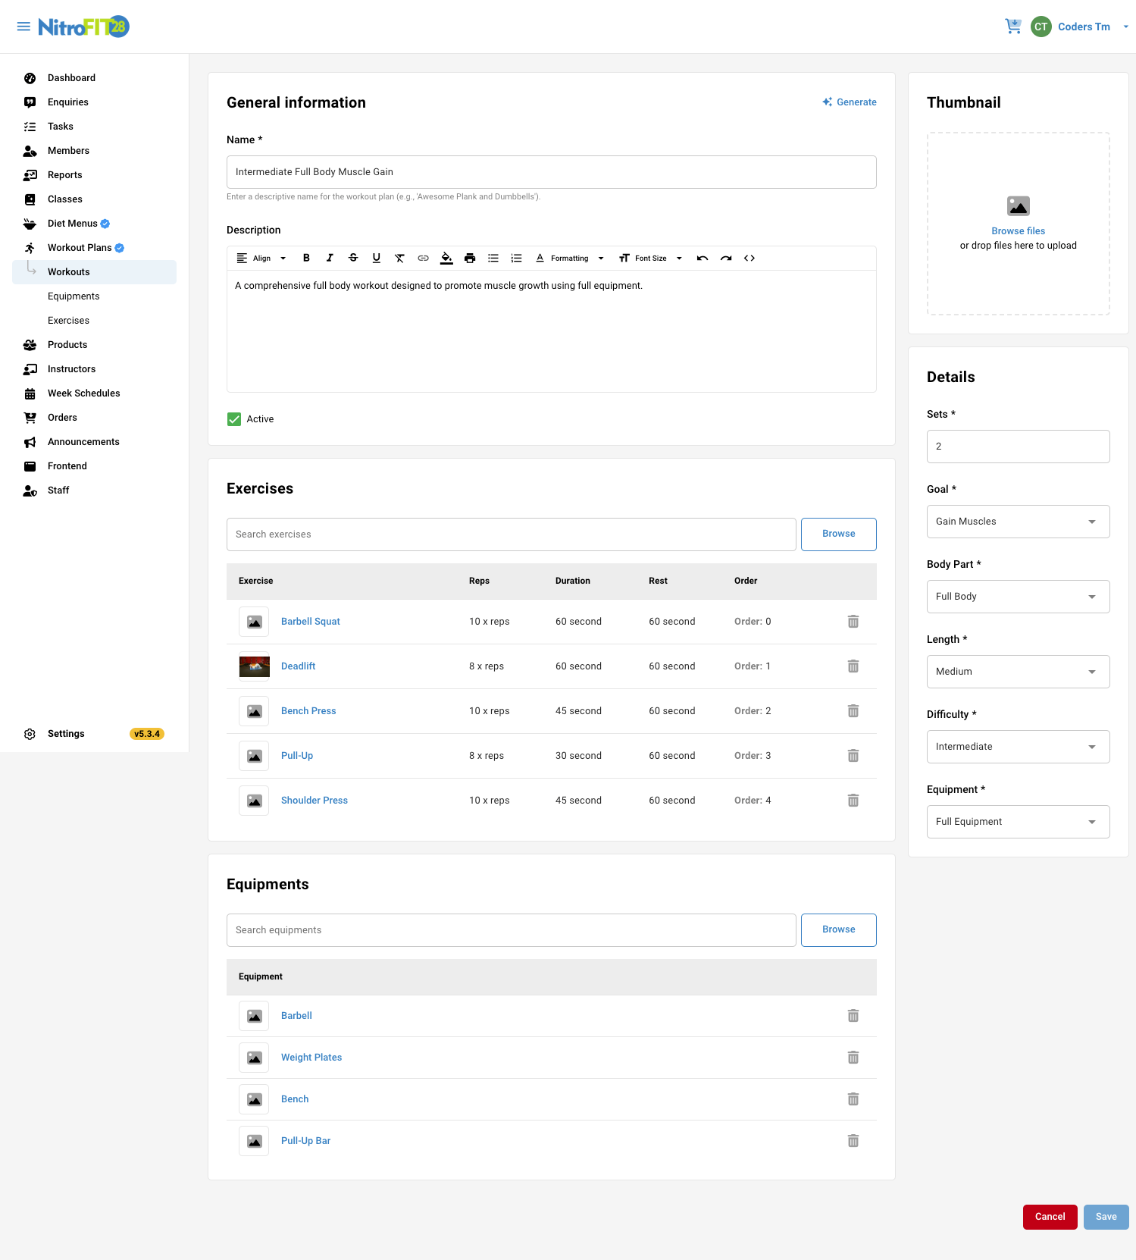Expand the Difficulty dropdown

tap(1018, 747)
